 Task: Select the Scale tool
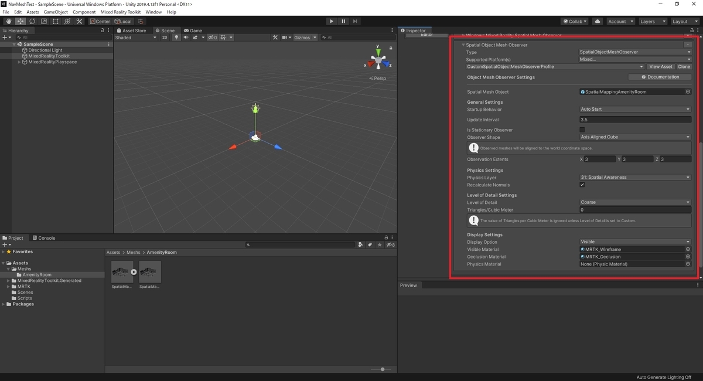[x=43, y=21]
